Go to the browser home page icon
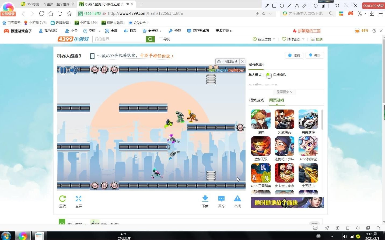Viewport: 385px width, 240px height. pos(51,13)
